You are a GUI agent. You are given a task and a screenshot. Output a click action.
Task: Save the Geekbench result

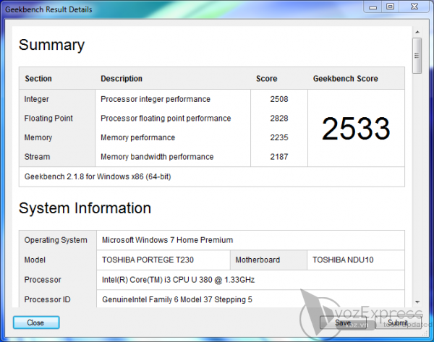[x=343, y=322]
